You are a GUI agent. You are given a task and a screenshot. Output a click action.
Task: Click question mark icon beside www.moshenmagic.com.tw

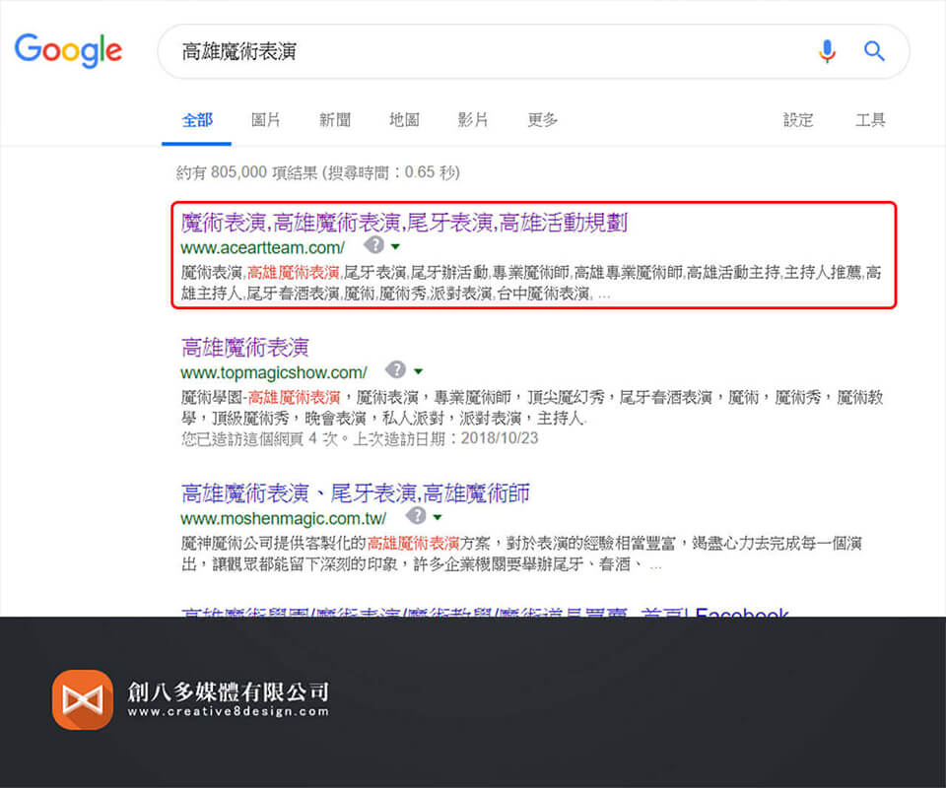pos(416,516)
